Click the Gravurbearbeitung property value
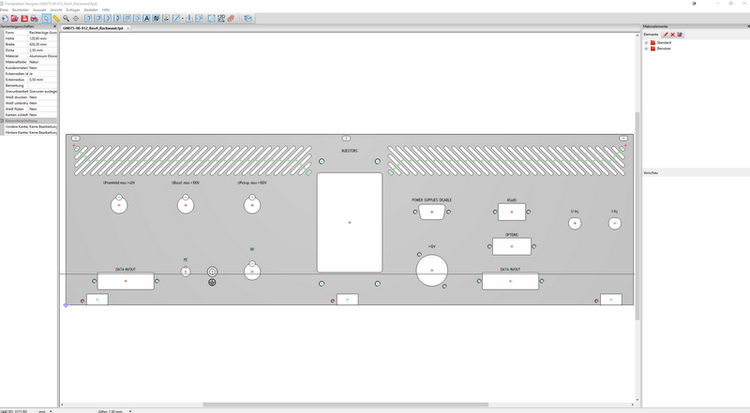 (x=42, y=91)
